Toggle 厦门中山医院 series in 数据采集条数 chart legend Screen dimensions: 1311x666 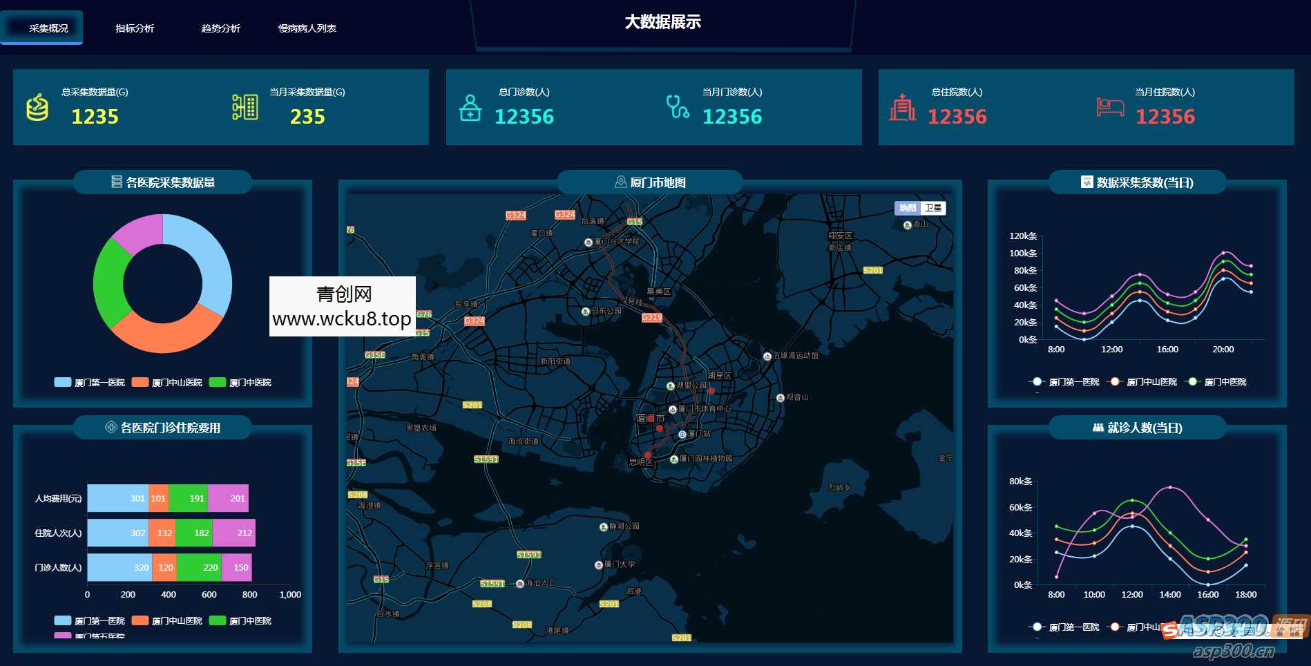[1142, 381]
